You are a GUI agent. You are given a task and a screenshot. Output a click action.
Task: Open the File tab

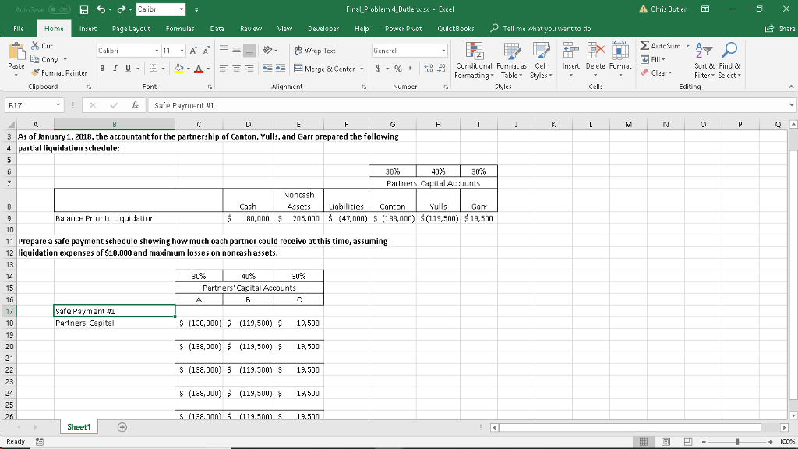point(19,29)
